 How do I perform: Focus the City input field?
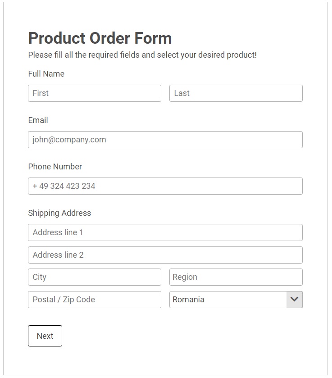pyautogui.click(x=95, y=277)
